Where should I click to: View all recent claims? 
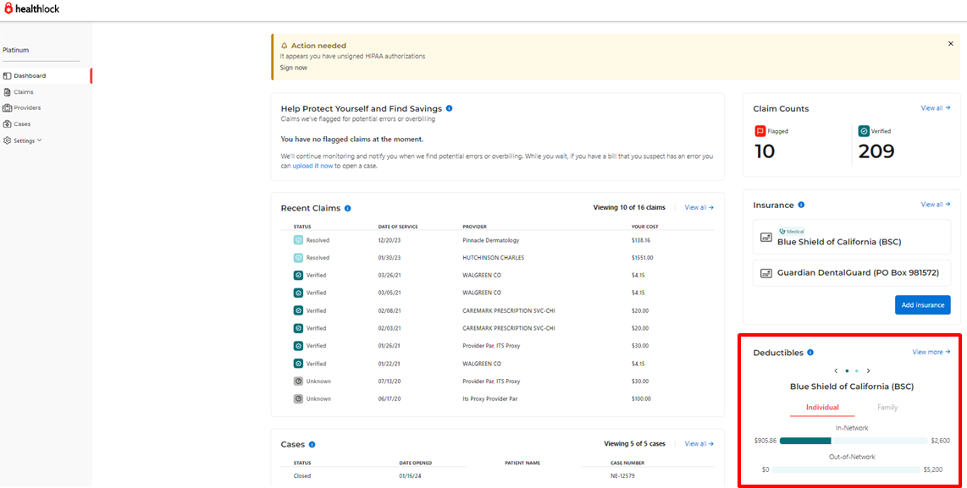coord(699,208)
